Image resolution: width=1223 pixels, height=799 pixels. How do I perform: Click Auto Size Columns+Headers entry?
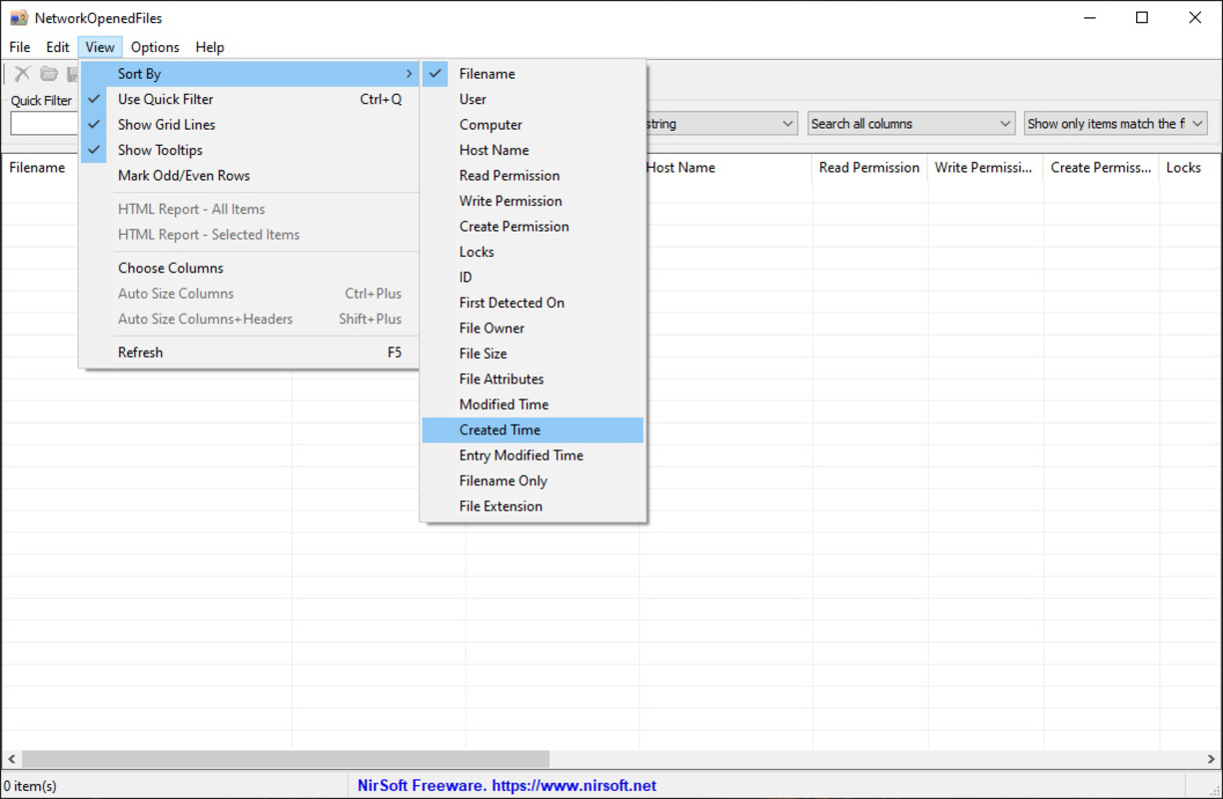coord(250,320)
